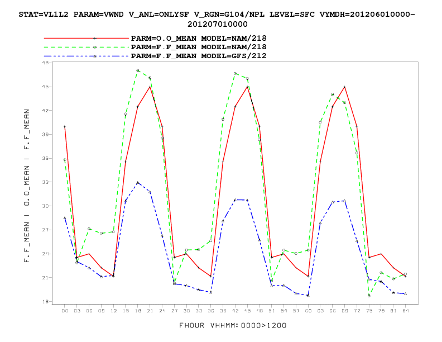Click y-axis tick label 48
Screen dimensions: 442x342
click(45, 63)
